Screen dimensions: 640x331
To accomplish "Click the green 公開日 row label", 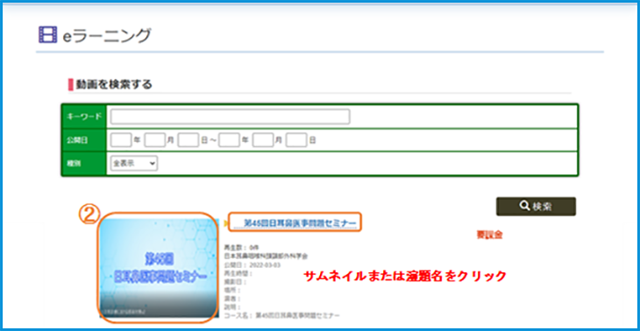I will [x=83, y=140].
